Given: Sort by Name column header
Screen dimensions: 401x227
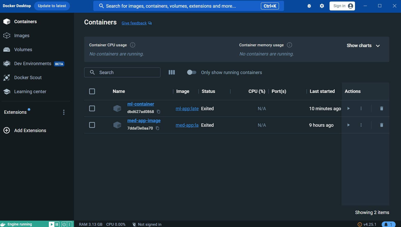Looking at the screenshot, I should pos(119,91).
